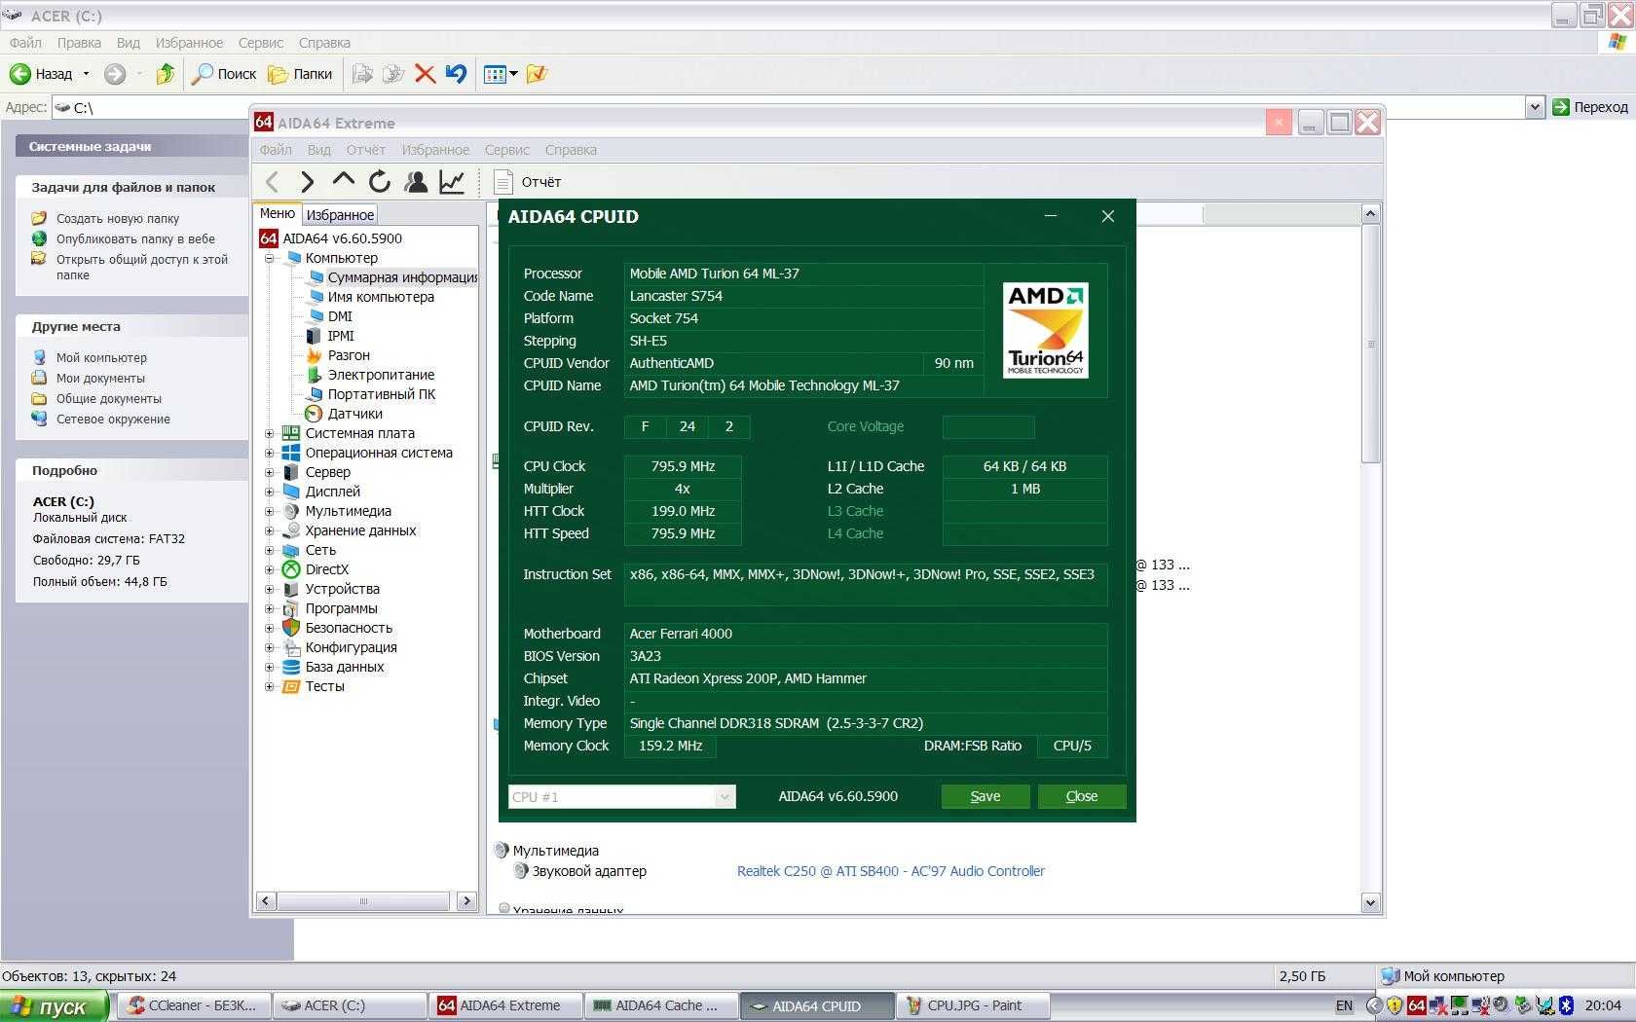Click undo arrow in Explorer toolbar
This screenshot has height=1022, width=1636.
[x=456, y=74]
